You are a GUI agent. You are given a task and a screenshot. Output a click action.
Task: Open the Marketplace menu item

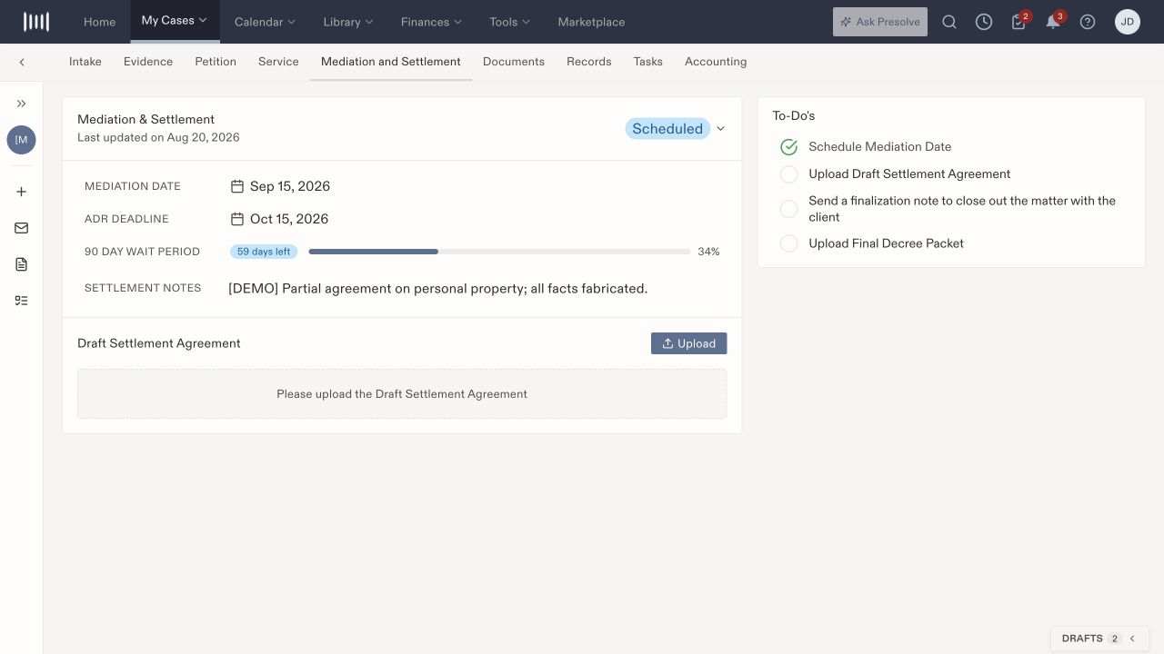591,22
